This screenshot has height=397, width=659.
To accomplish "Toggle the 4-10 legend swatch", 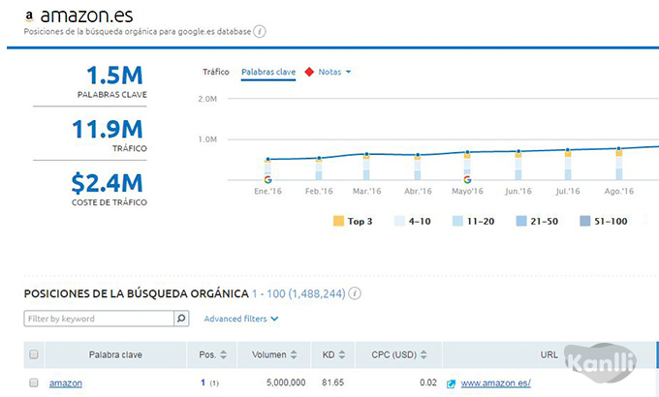I will (399, 221).
